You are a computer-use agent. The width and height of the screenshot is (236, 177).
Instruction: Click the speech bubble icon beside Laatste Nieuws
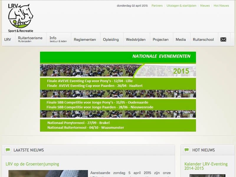pyautogui.click(x=8, y=150)
